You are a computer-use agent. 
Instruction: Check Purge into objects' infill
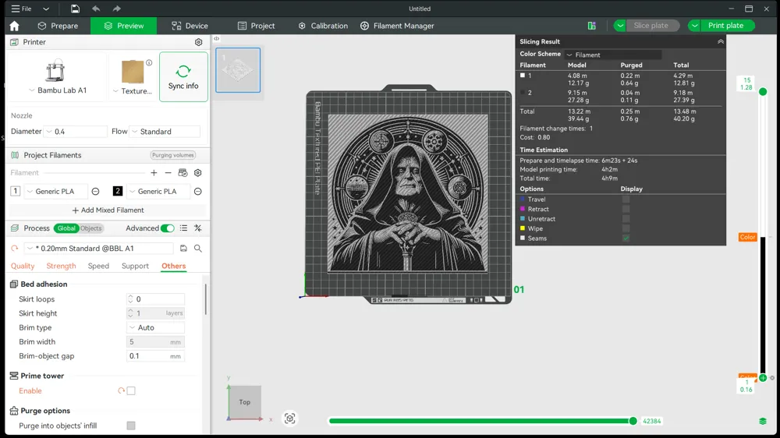131,426
